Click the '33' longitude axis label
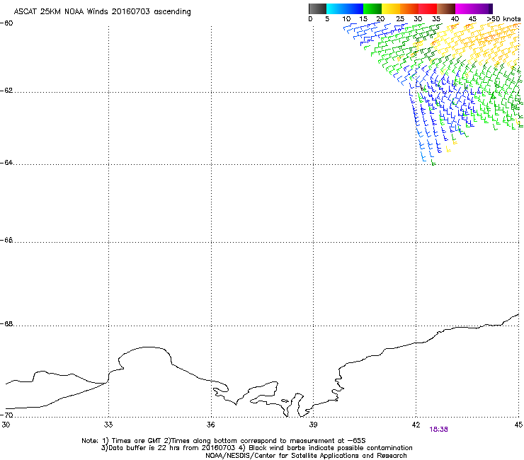This screenshot has height=460, width=524. click(108, 425)
